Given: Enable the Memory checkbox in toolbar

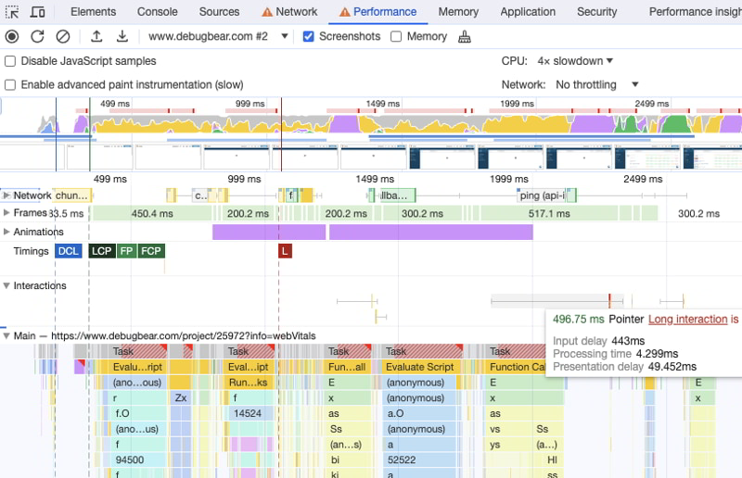Looking at the screenshot, I should tap(396, 36).
